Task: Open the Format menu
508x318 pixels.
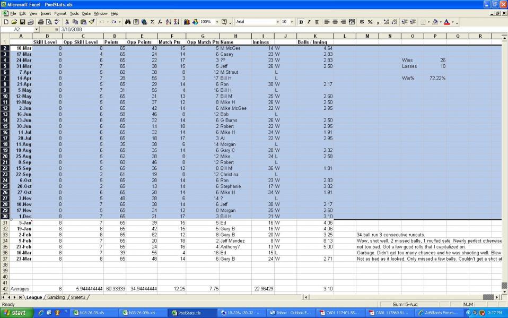Action: [60, 13]
